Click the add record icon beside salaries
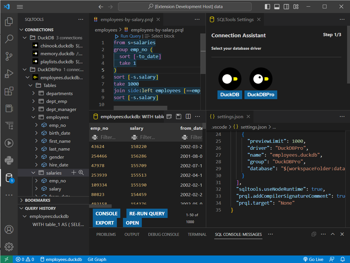The image size is (350, 263). coord(74,173)
